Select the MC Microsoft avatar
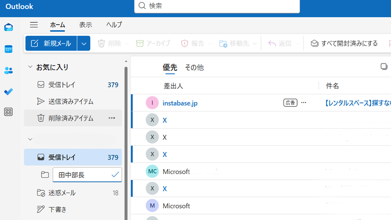 (x=152, y=172)
